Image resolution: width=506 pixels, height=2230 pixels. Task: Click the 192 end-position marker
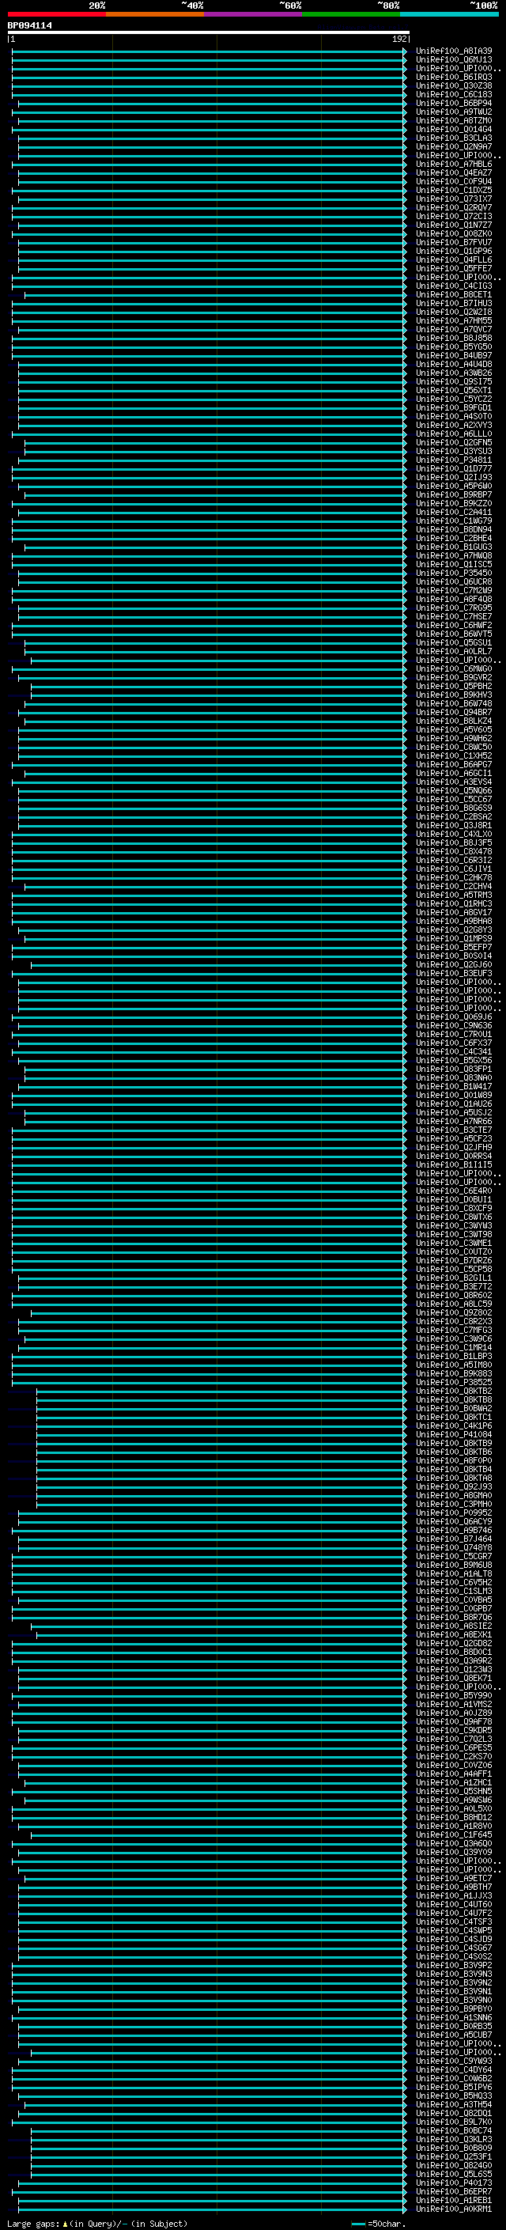click(398, 39)
